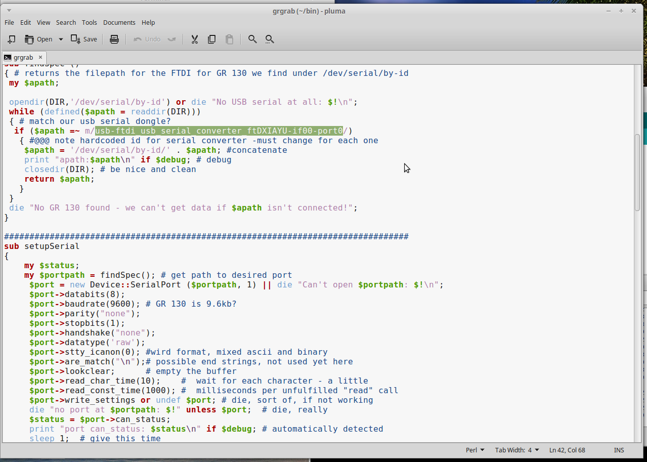
Task: Click the 'my $apath;' declaration line
Action: (34, 82)
